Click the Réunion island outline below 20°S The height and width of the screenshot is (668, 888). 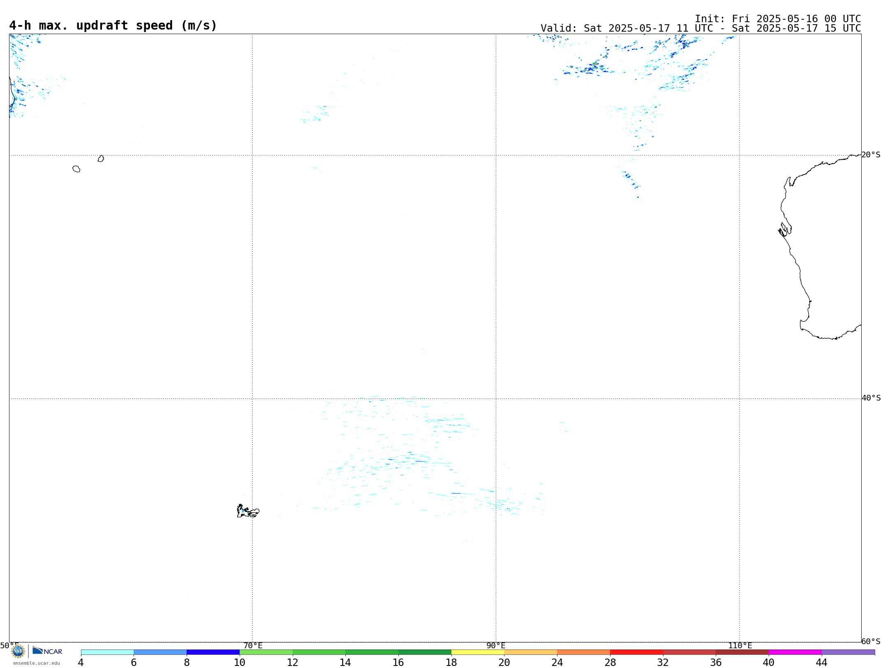tap(76, 169)
